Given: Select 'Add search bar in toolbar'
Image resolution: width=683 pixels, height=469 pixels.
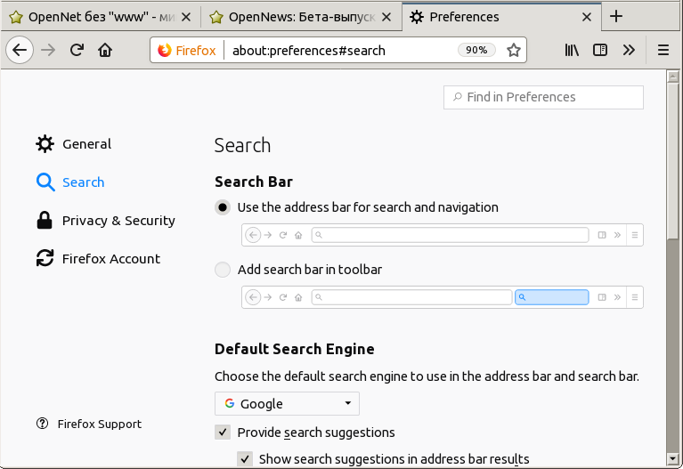Looking at the screenshot, I should pyautogui.click(x=223, y=270).
